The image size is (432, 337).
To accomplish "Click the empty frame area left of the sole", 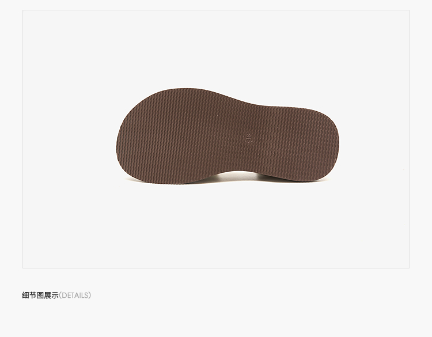I will (69, 138).
